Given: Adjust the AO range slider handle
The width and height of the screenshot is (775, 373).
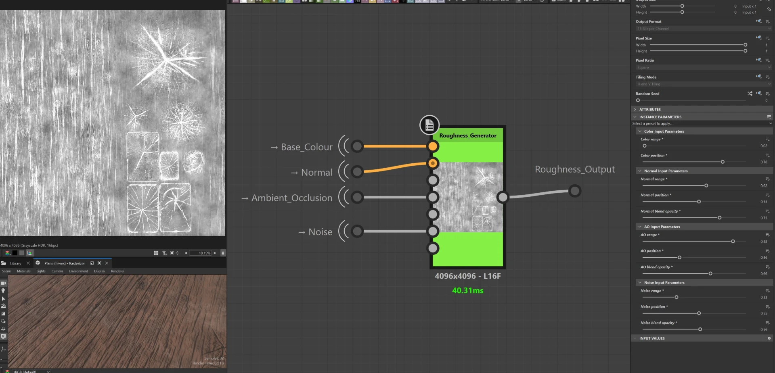Looking at the screenshot, I should click(x=733, y=242).
